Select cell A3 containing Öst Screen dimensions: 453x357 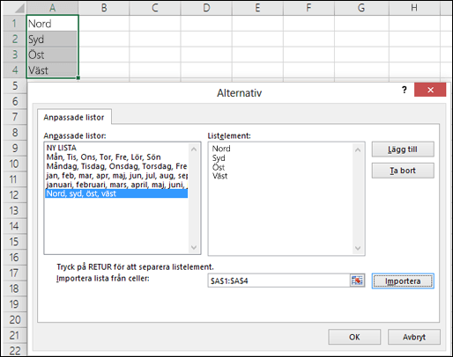tap(52, 55)
